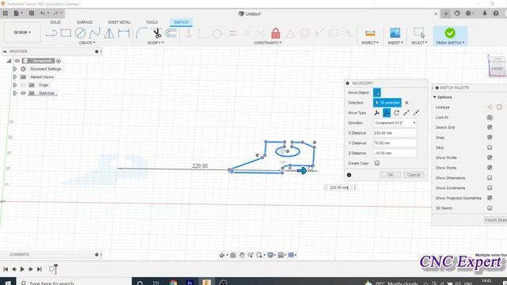Select the Sketch Dimension tool
Image resolution: width=507 pixels, height=285 pixels.
[x=124, y=33]
